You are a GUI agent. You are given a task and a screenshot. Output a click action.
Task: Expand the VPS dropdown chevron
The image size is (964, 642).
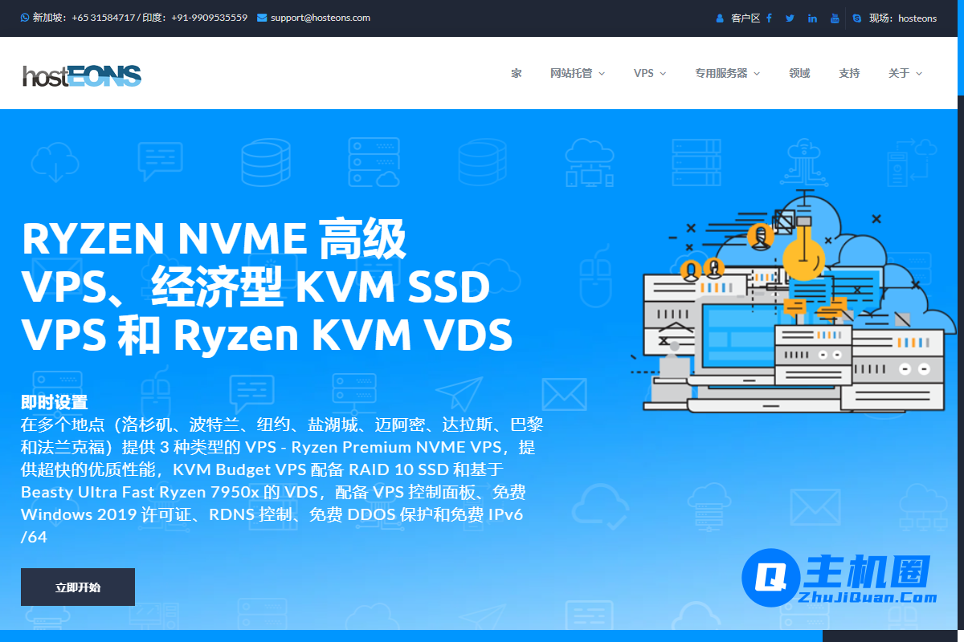pos(663,74)
